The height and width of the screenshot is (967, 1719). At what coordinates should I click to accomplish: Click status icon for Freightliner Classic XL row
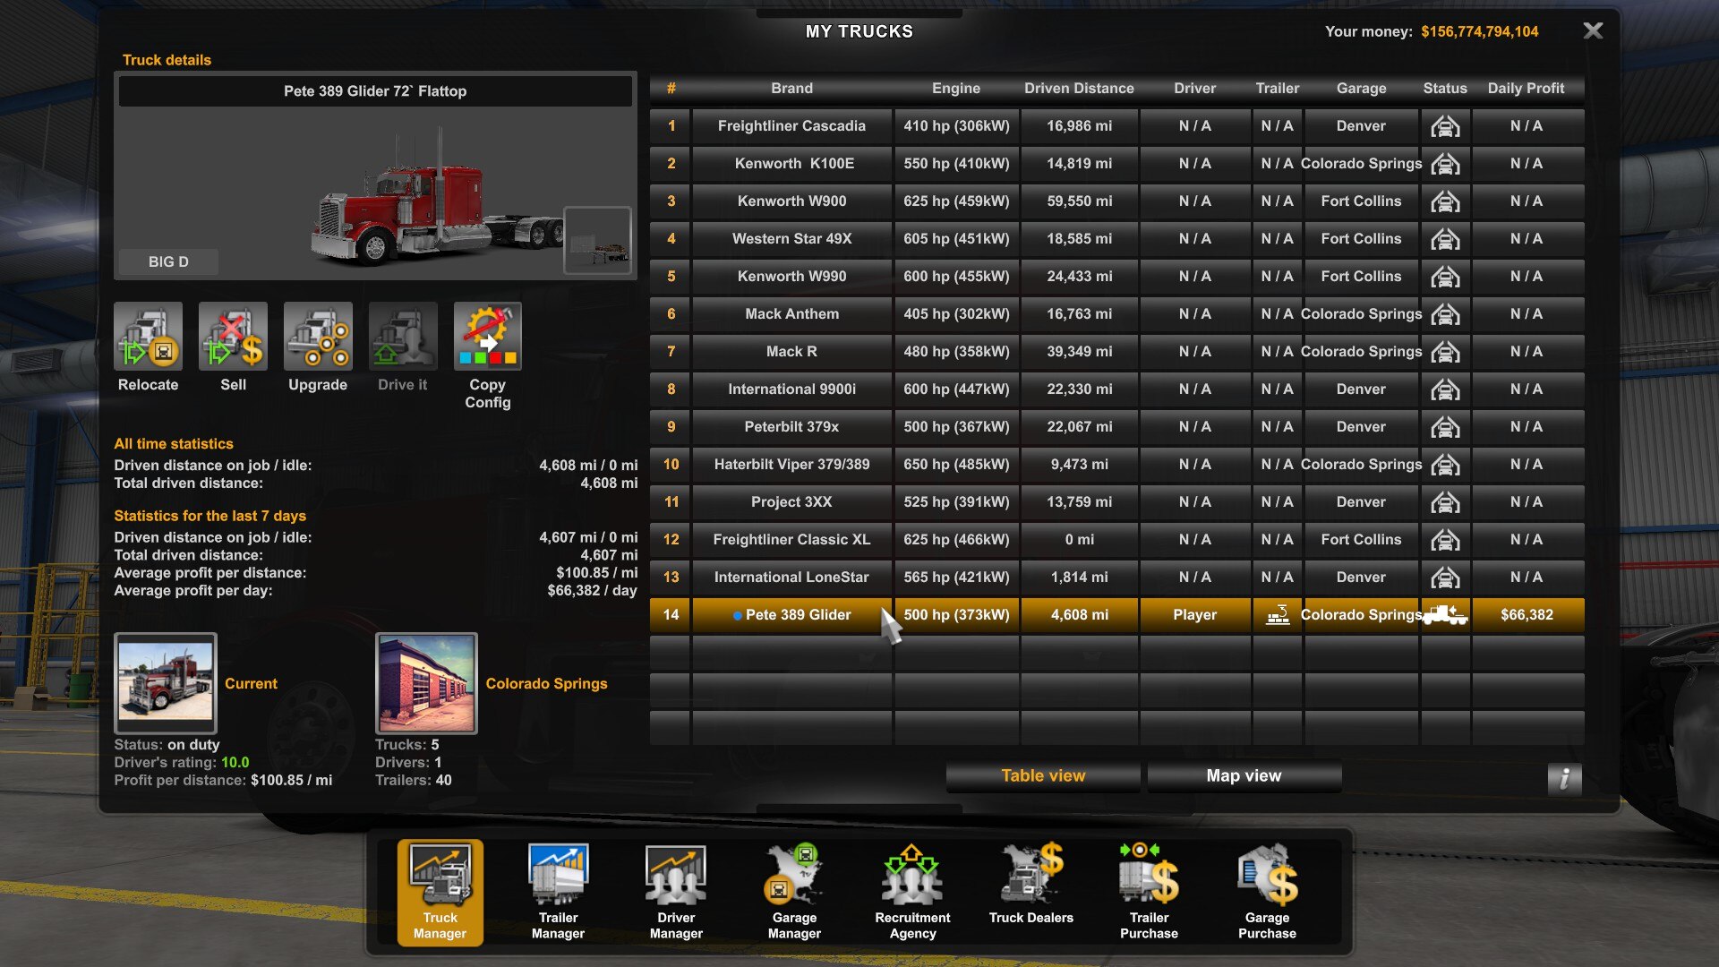pos(1445,540)
